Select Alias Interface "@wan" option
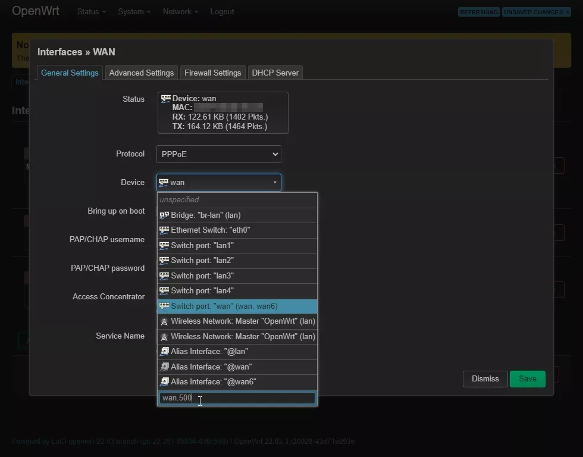Viewport: 583px width, 457px height. (237, 367)
